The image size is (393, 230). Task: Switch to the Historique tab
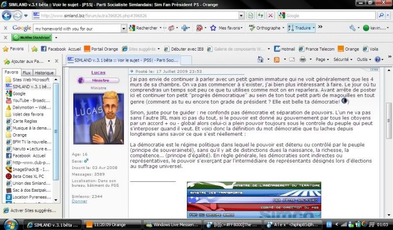(44, 73)
